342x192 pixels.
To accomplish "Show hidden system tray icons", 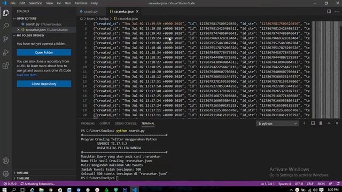I will pyautogui.click(x=291, y=190).
